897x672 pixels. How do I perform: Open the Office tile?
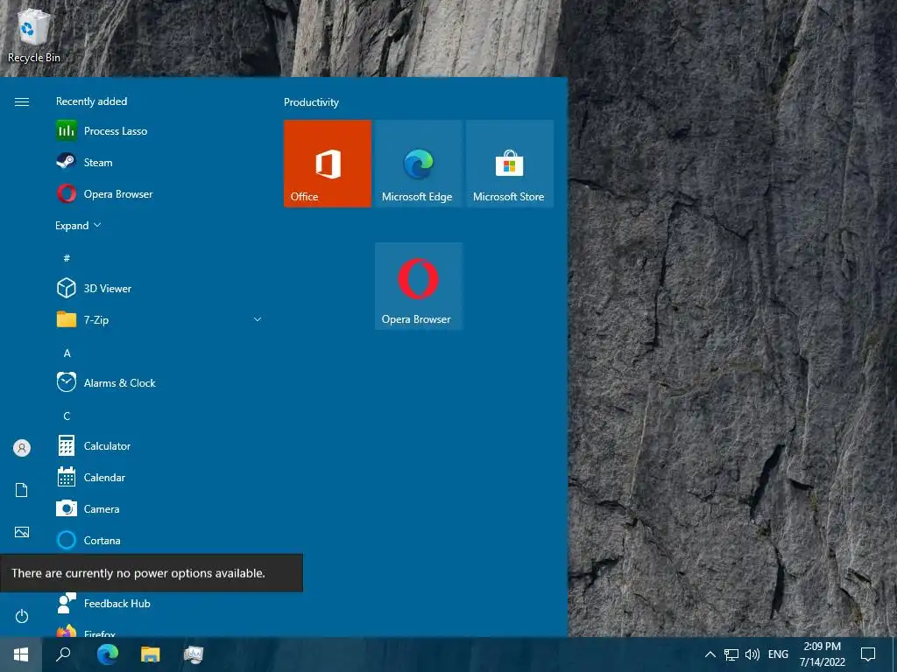pyautogui.click(x=328, y=164)
